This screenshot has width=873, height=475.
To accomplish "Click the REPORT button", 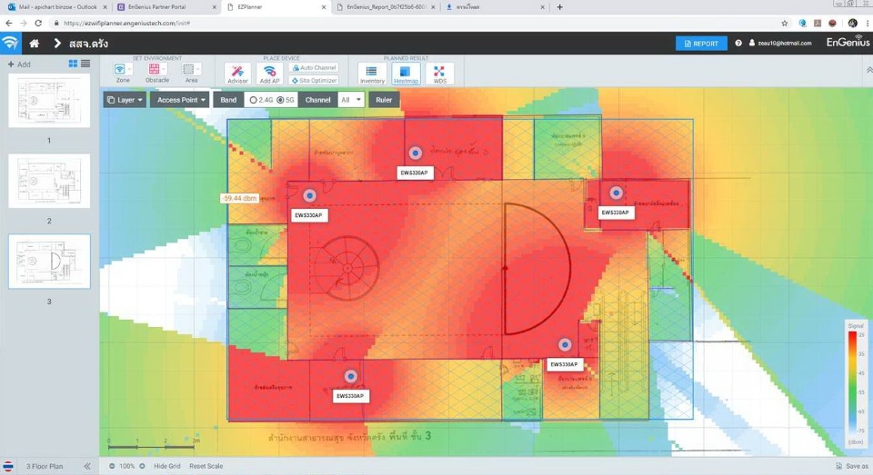I will 701,44.
